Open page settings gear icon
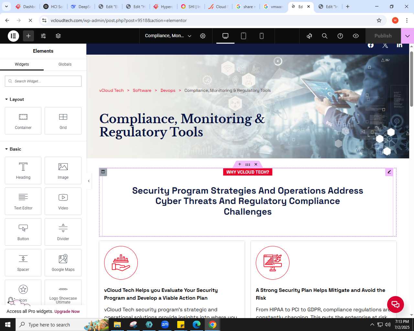 click(x=203, y=36)
